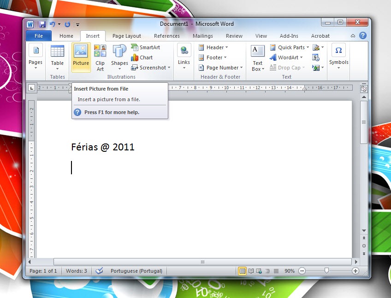The width and height of the screenshot is (391, 298).
Task: Undo last action with Undo icon
Action: 52,24
